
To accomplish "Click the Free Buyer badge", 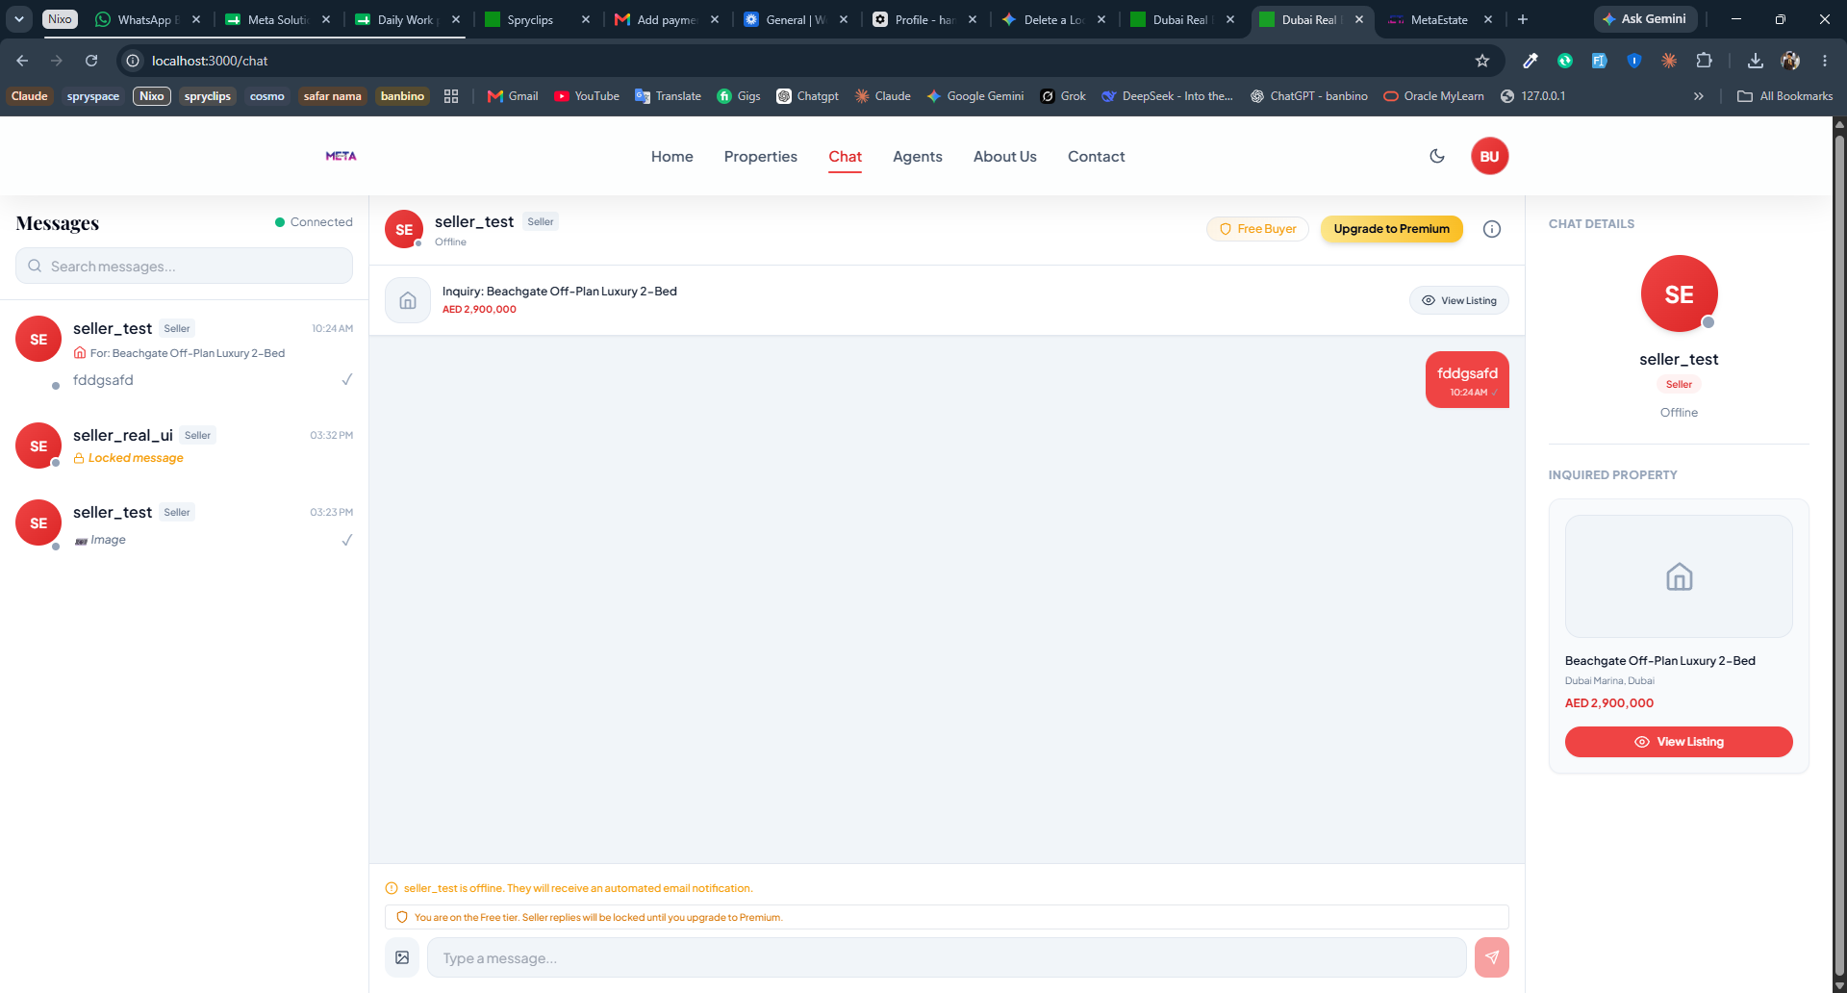I will tap(1257, 229).
